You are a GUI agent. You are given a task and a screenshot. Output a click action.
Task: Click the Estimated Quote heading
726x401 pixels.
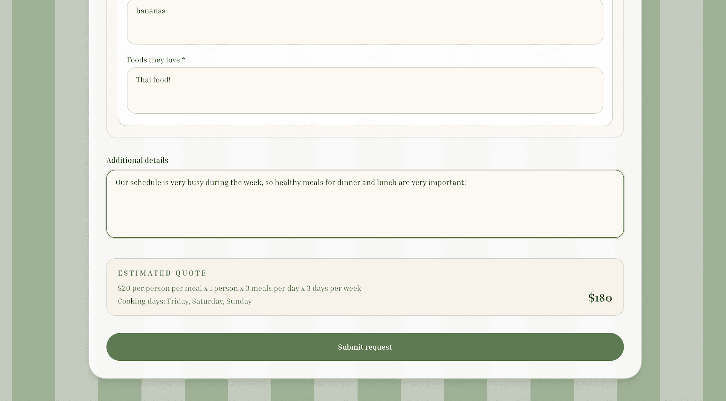point(162,273)
